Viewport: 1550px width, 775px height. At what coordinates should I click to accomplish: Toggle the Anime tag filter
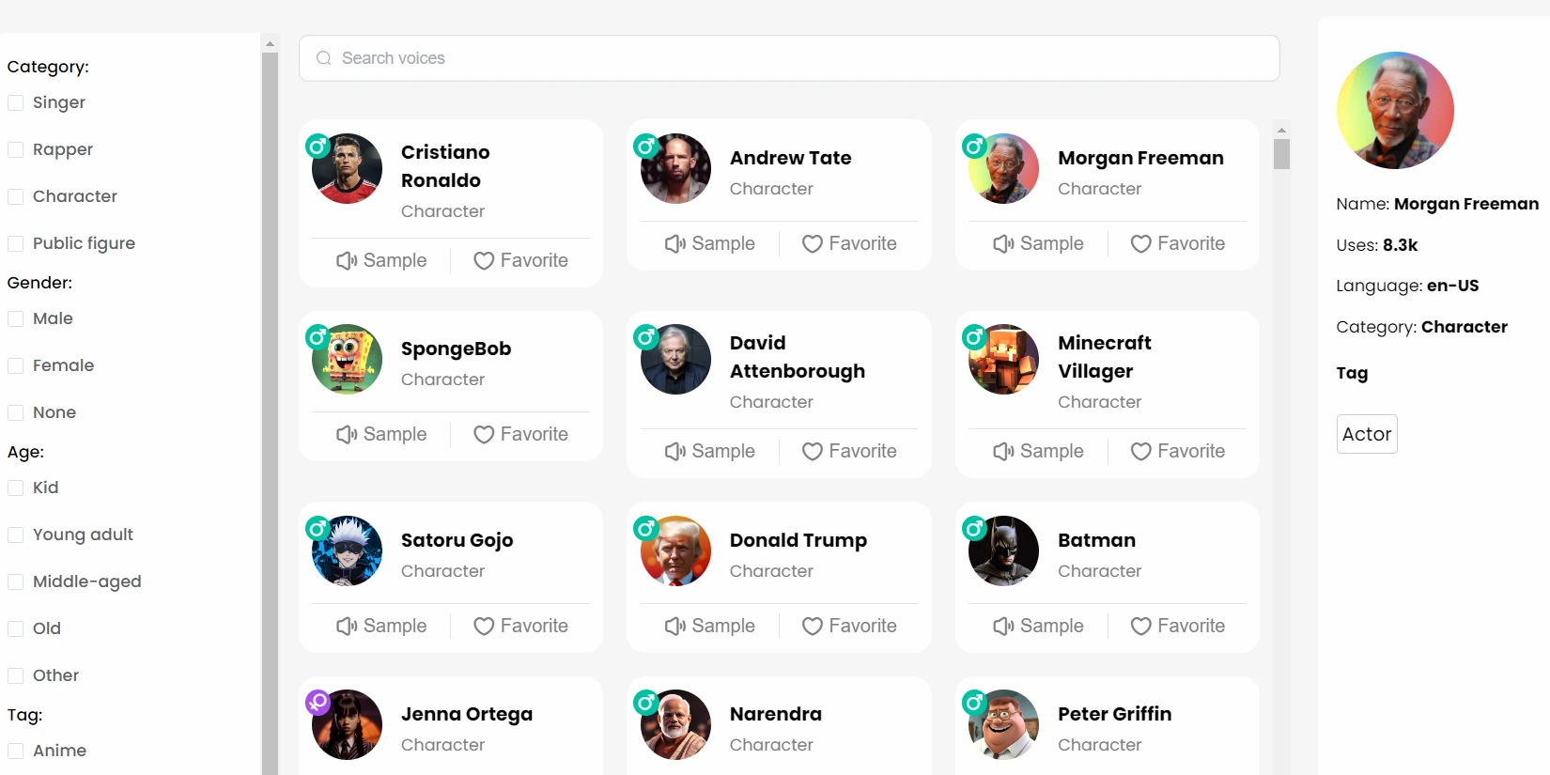pyautogui.click(x=16, y=751)
